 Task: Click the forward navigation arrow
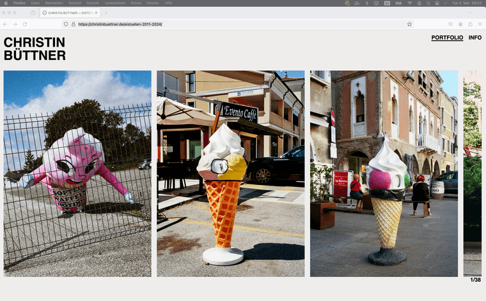coord(15,24)
